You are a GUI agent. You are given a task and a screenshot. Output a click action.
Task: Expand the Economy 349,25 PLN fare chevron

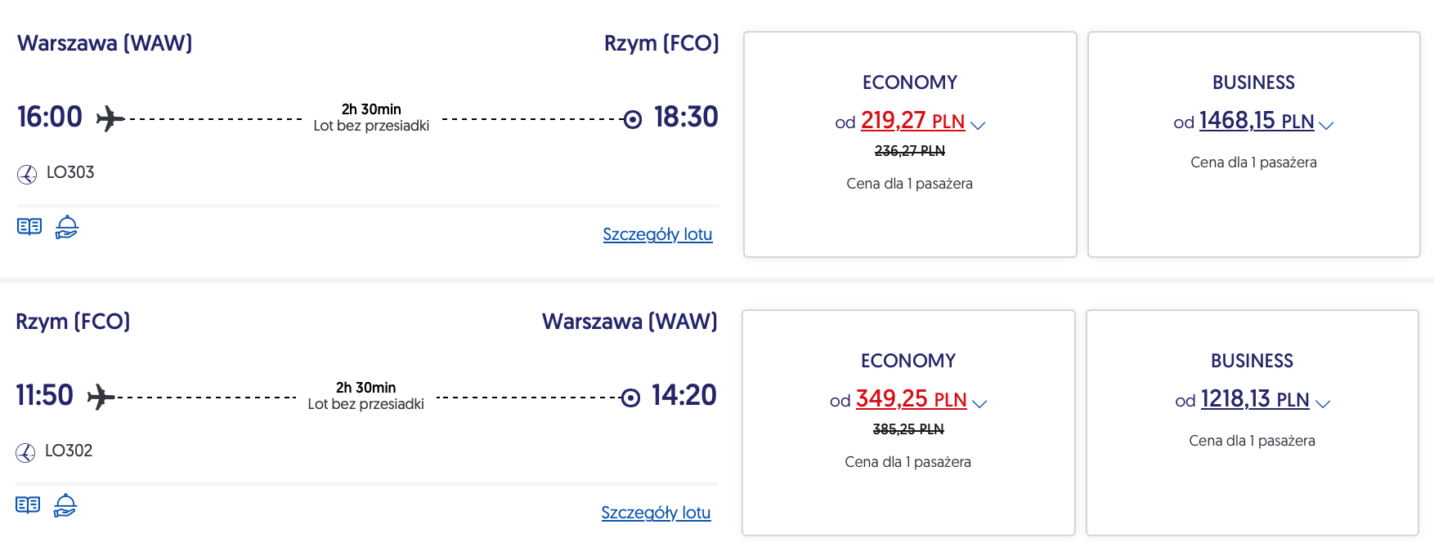coord(980,403)
